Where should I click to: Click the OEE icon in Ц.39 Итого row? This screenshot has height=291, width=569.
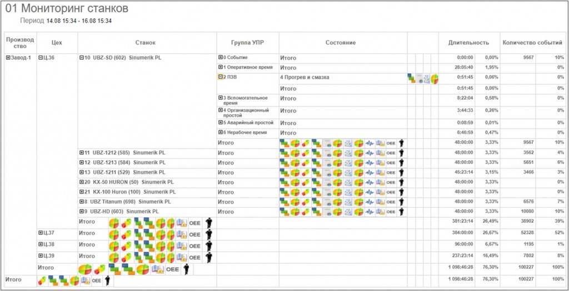pos(195,258)
